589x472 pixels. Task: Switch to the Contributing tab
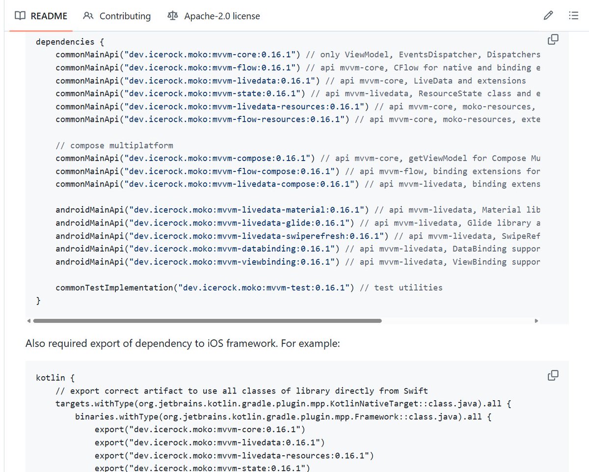(x=117, y=16)
